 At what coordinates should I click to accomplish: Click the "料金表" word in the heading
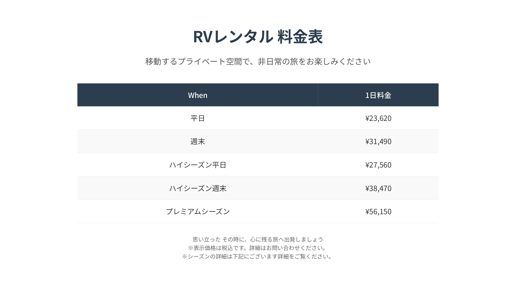[x=300, y=37]
